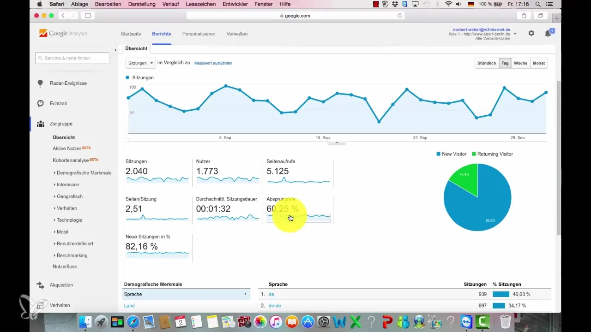Open App Store in the dock
This screenshot has width=591, height=332.
click(x=308, y=321)
